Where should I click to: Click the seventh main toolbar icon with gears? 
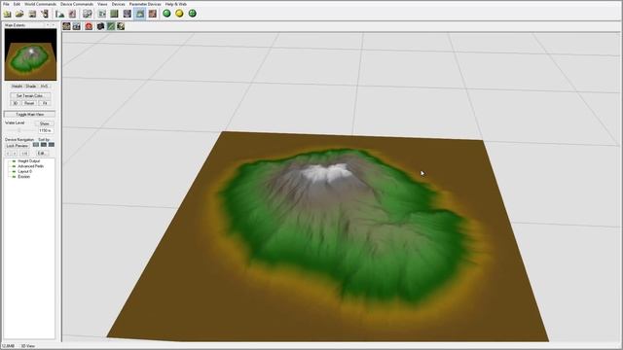(87, 14)
